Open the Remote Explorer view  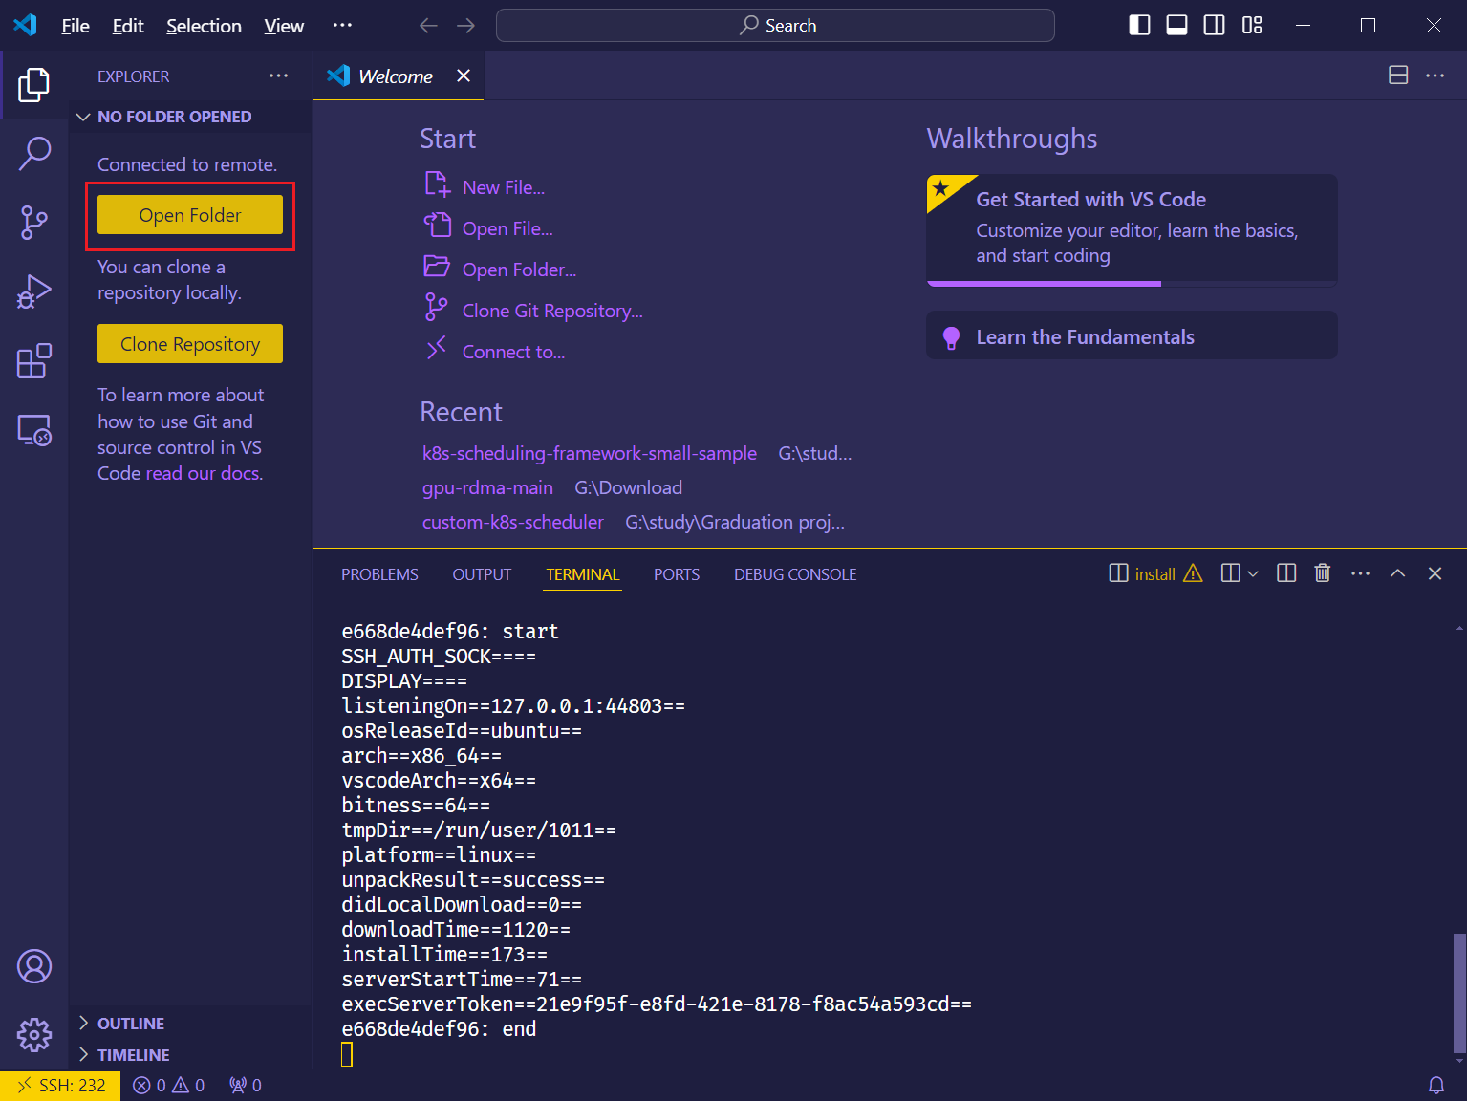tap(34, 430)
